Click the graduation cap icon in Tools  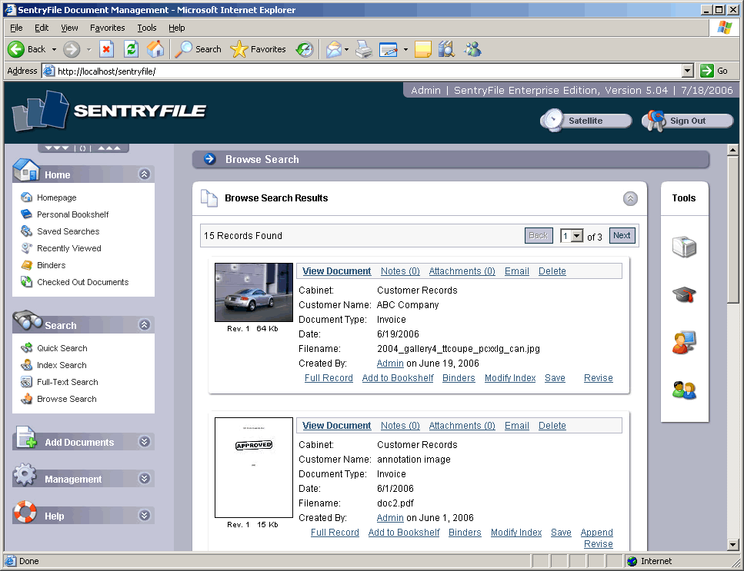coord(684,294)
